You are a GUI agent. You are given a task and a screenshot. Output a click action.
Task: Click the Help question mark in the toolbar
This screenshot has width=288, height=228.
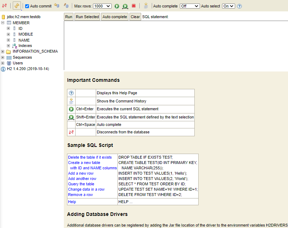click(x=239, y=6)
